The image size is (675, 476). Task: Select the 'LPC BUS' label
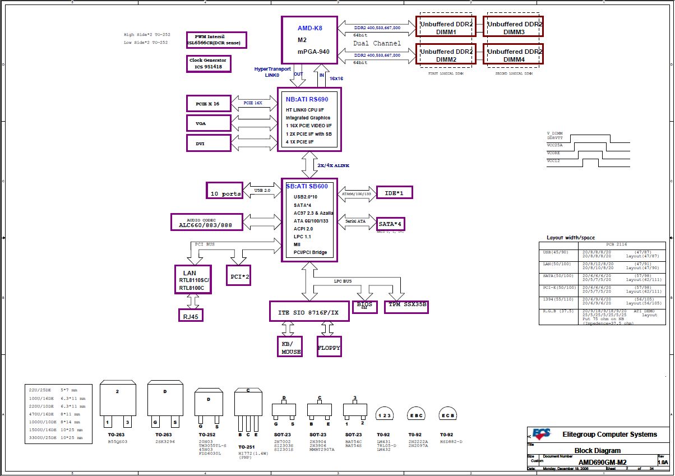(343, 281)
